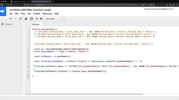Open the Run menu
Screen dimensions: 179x100
[29, 14]
